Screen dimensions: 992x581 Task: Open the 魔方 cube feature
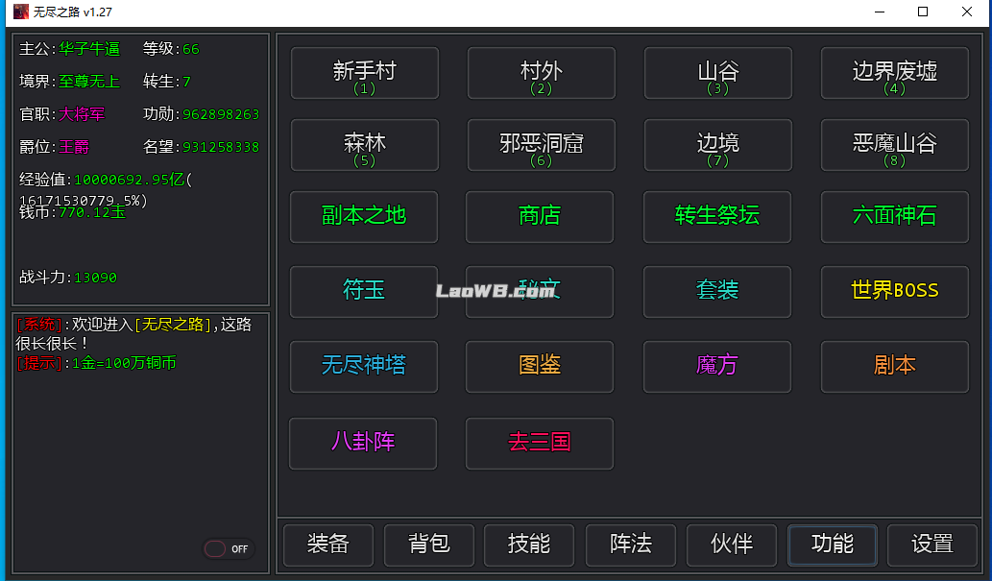click(x=716, y=366)
